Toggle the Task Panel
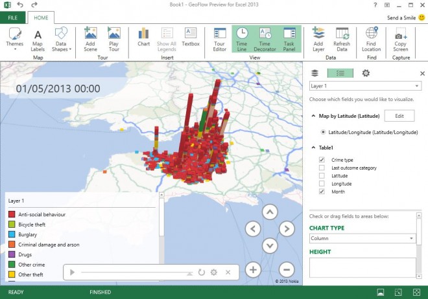428x299 pixels. 289,39
